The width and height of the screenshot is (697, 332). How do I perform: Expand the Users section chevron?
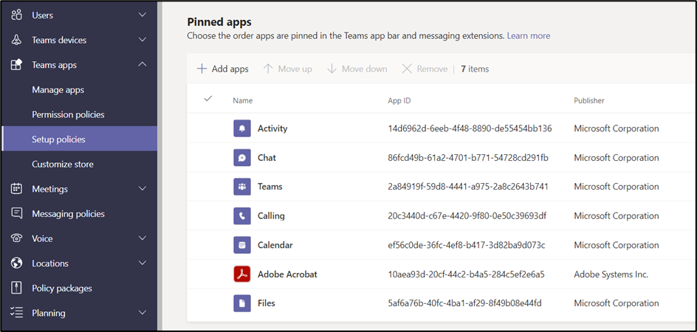pyautogui.click(x=143, y=15)
